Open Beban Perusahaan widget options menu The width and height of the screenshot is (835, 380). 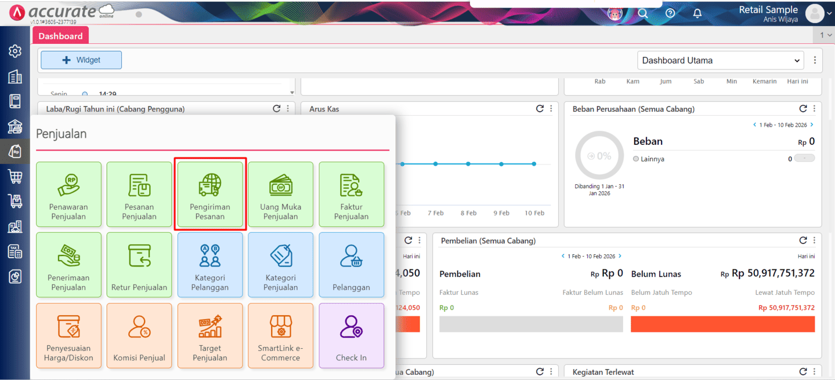click(x=815, y=109)
